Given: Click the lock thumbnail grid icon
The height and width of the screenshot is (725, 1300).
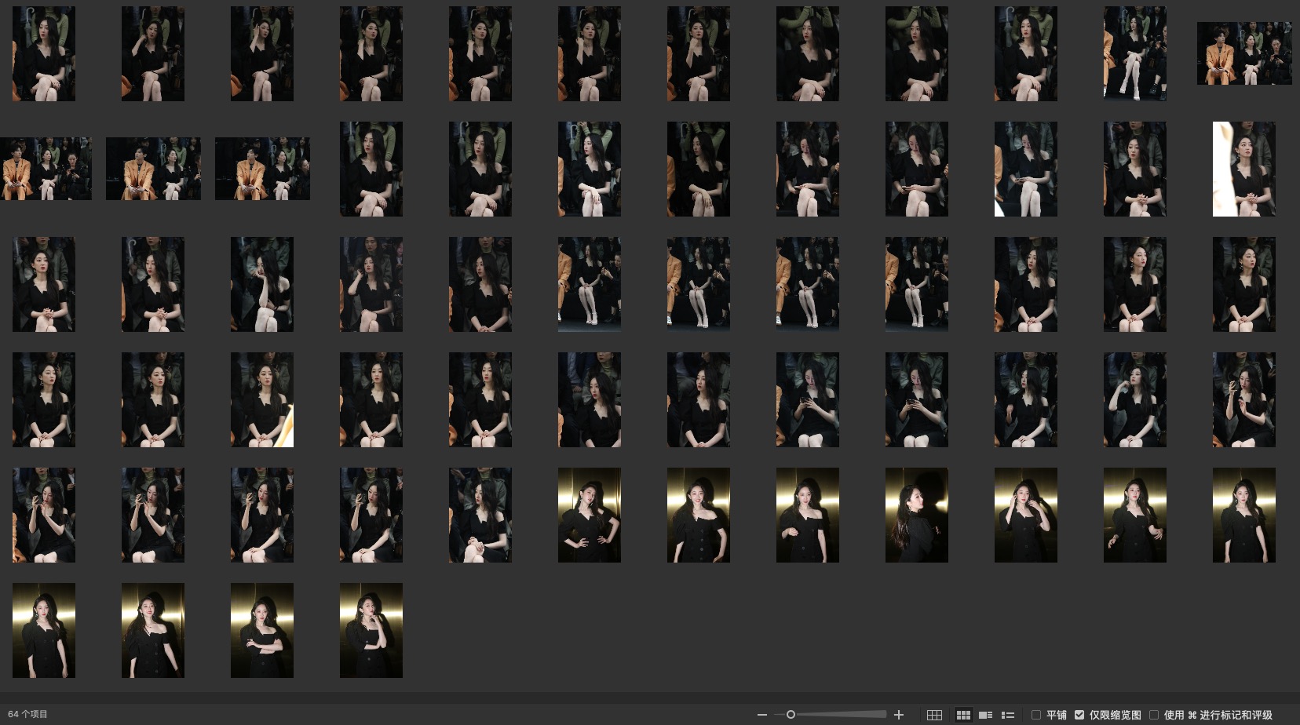Looking at the screenshot, I should [934, 715].
